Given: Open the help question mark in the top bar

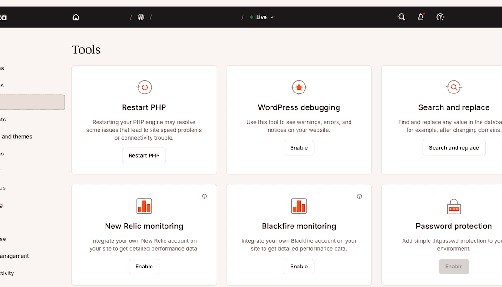Looking at the screenshot, I should click(440, 17).
